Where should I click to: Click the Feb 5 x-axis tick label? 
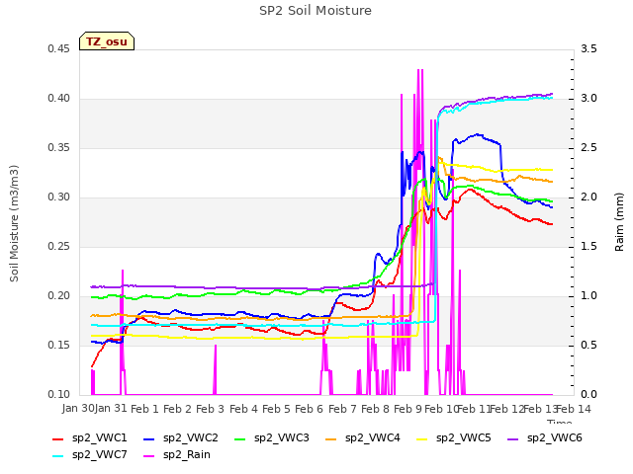[276, 409]
